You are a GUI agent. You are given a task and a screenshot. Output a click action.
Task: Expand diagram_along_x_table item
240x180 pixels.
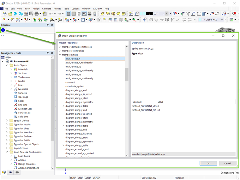tap(63, 106)
